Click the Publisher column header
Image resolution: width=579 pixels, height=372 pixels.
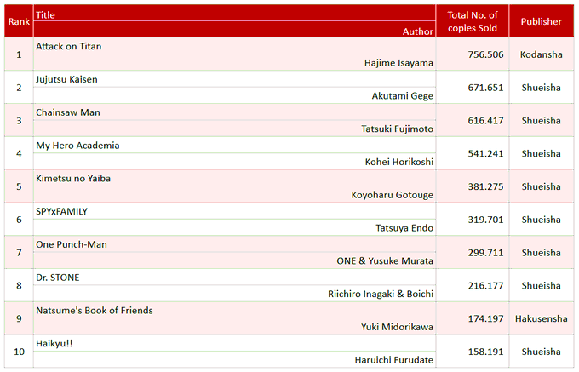pos(542,21)
